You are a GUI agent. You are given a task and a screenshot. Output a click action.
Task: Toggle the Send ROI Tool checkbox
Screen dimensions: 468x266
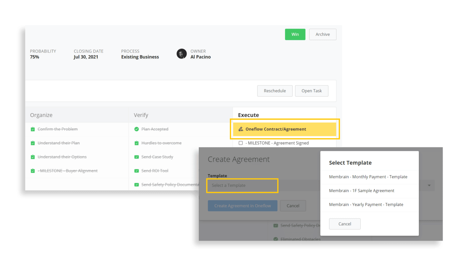(x=136, y=171)
